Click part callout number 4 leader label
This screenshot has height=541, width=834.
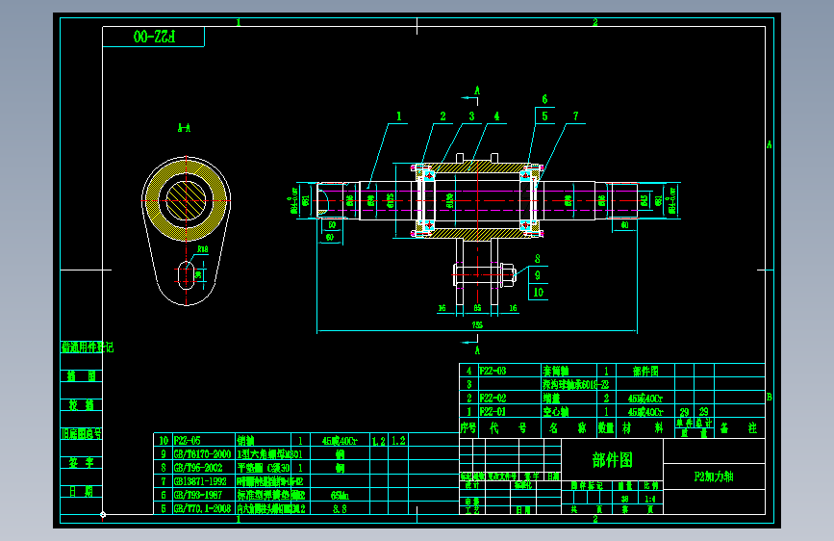(496, 116)
